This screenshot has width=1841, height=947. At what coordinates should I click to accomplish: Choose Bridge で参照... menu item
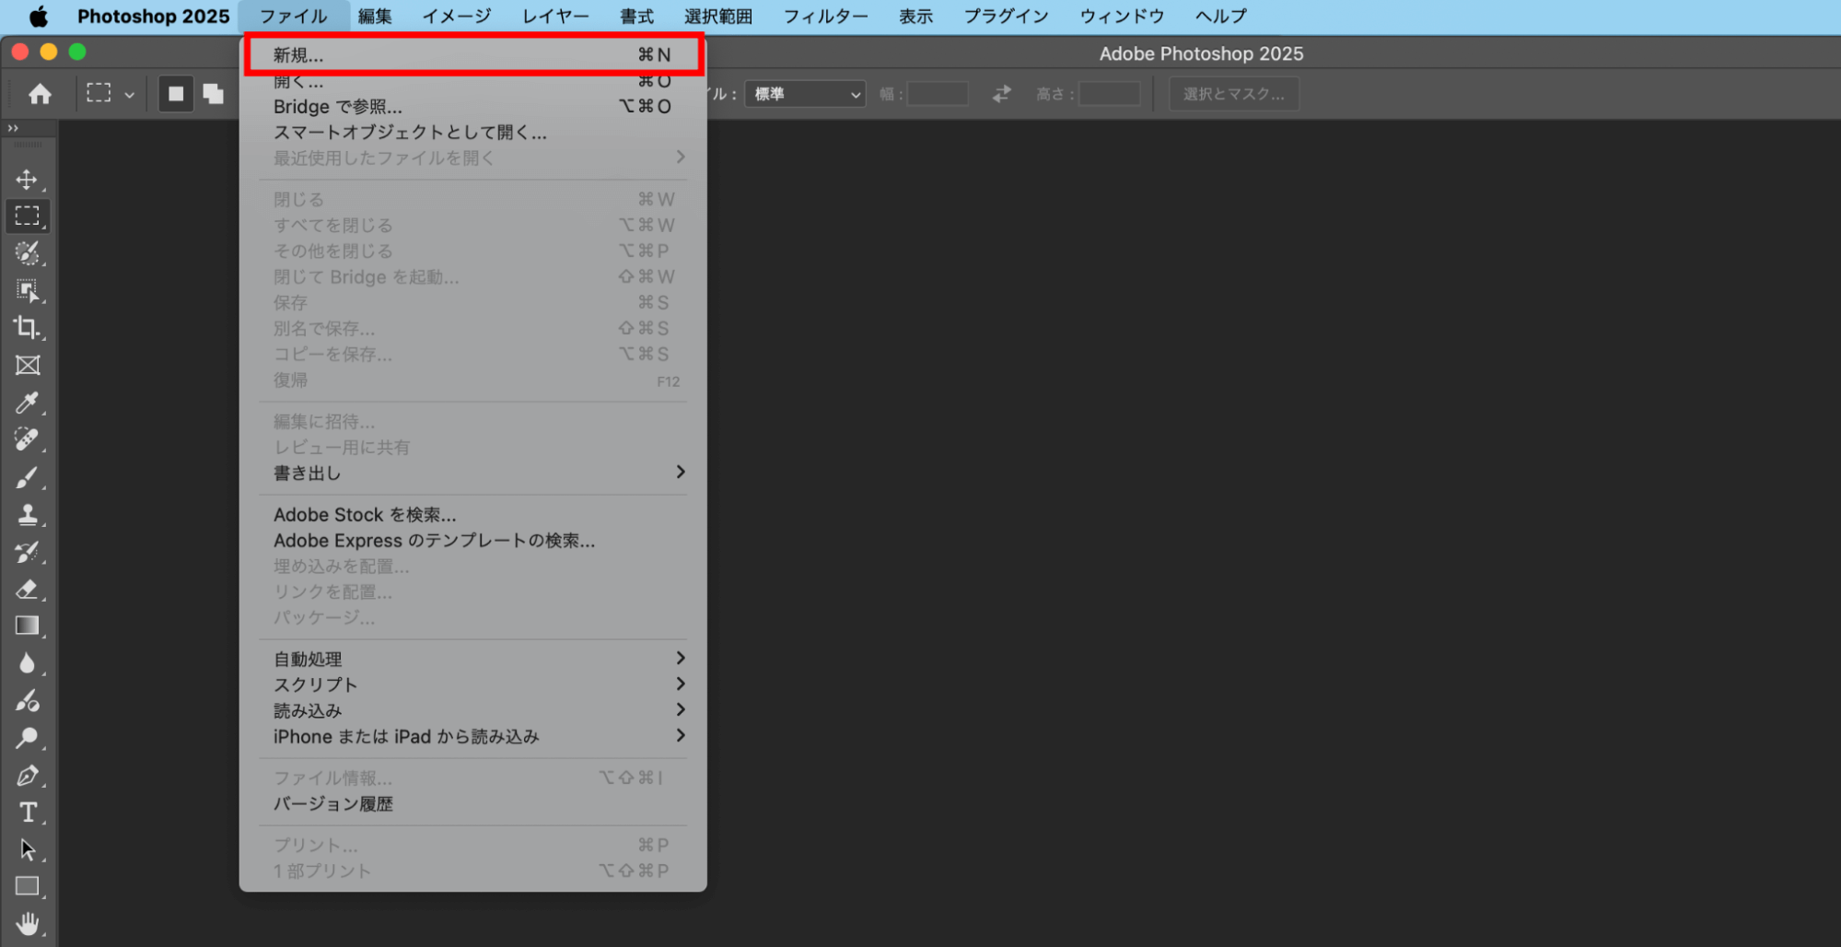[472, 107]
